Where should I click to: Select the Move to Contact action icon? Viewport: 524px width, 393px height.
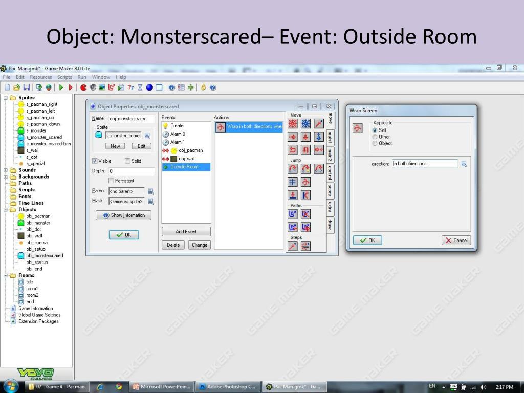click(x=293, y=195)
